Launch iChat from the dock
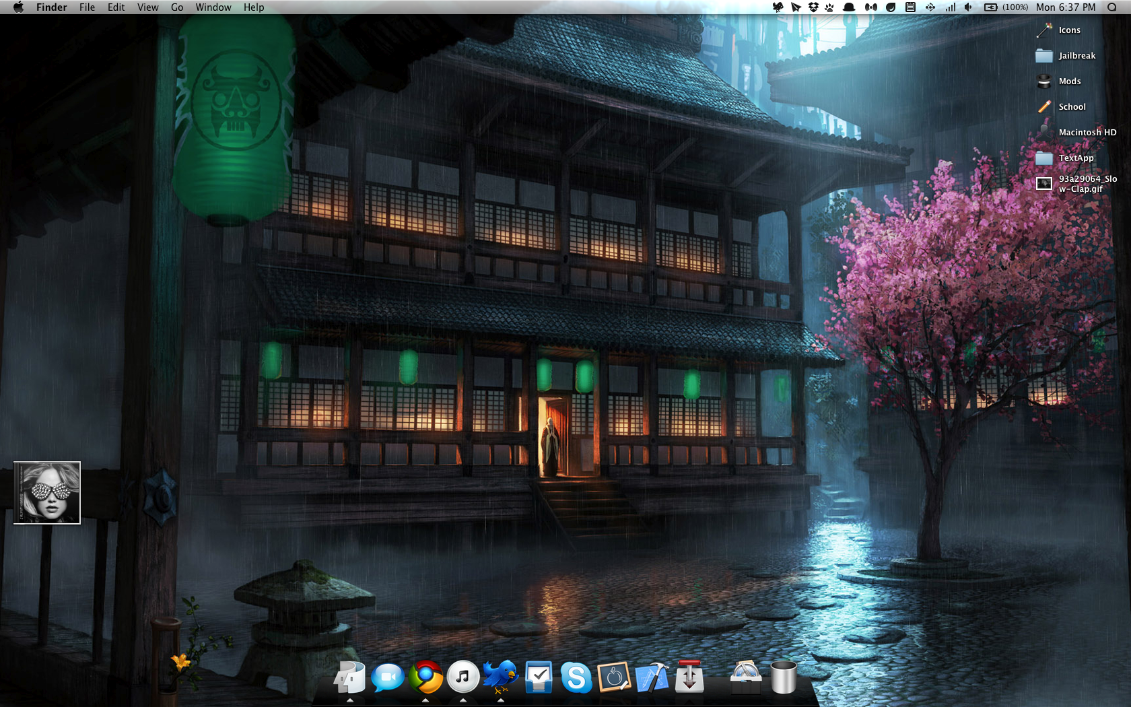This screenshot has height=707, width=1131. coord(388,677)
